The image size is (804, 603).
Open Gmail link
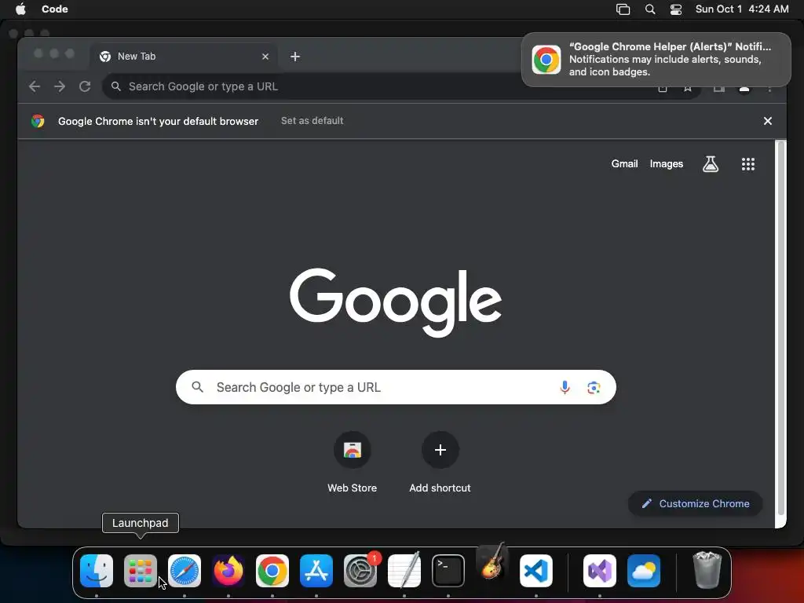point(624,163)
